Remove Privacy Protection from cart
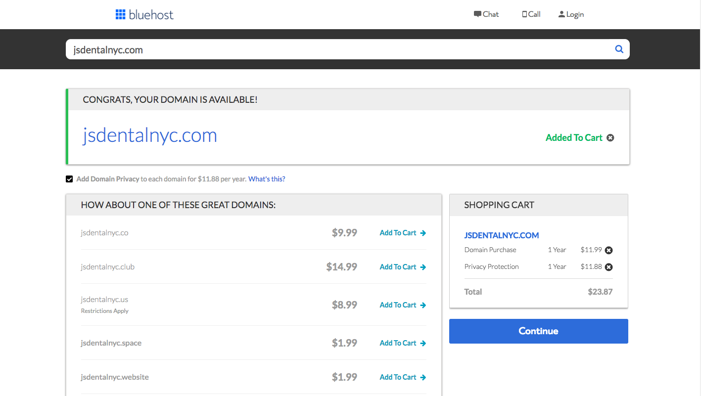This screenshot has height=396, width=701. click(609, 267)
